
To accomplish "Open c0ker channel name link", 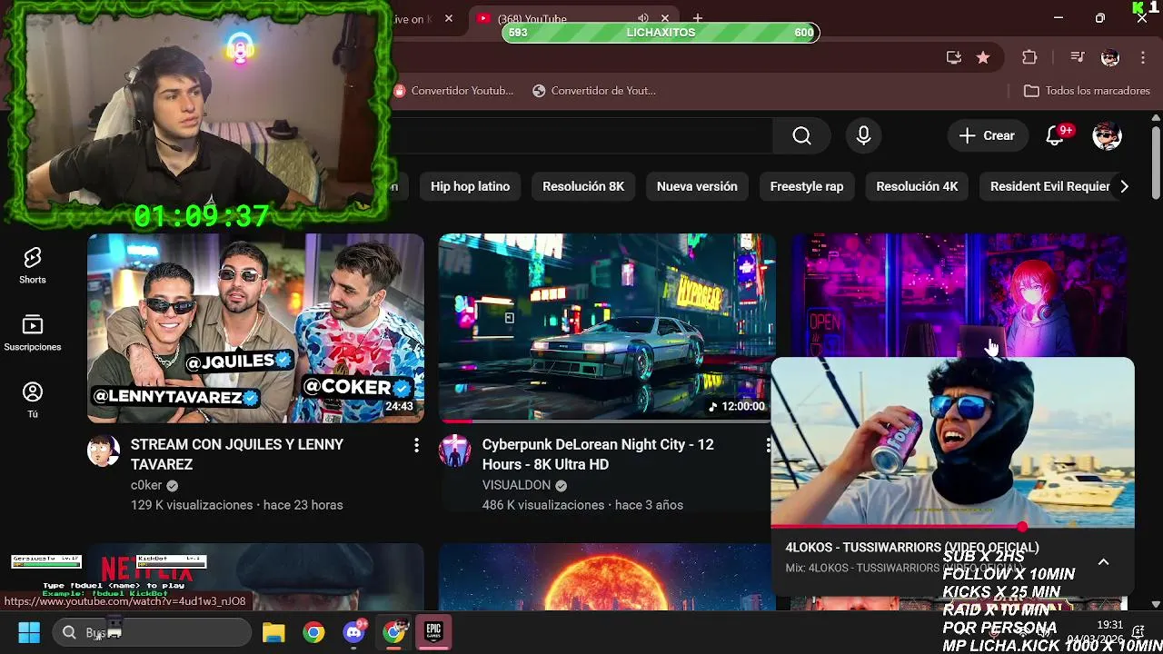I will [146, 485].
